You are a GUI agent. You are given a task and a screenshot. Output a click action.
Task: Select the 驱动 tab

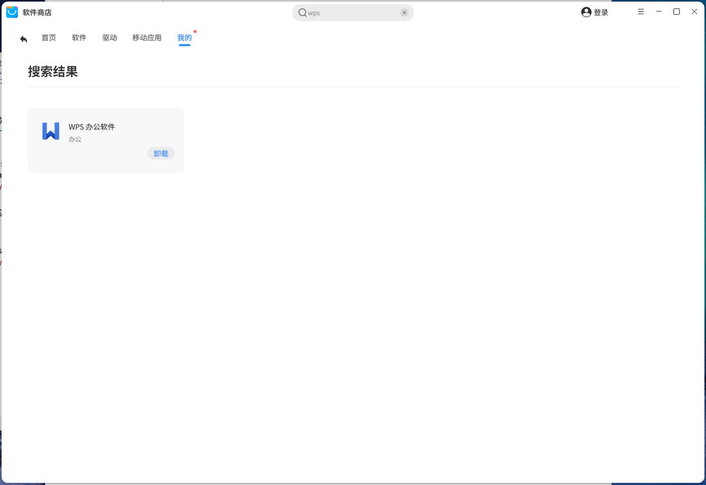tap(109, 38)
